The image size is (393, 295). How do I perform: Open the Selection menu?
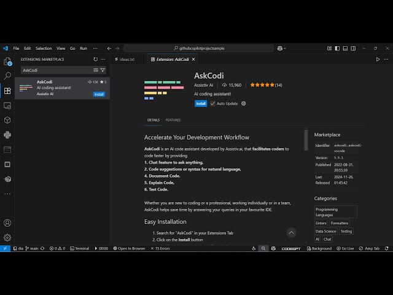click(x=44, y=48)
